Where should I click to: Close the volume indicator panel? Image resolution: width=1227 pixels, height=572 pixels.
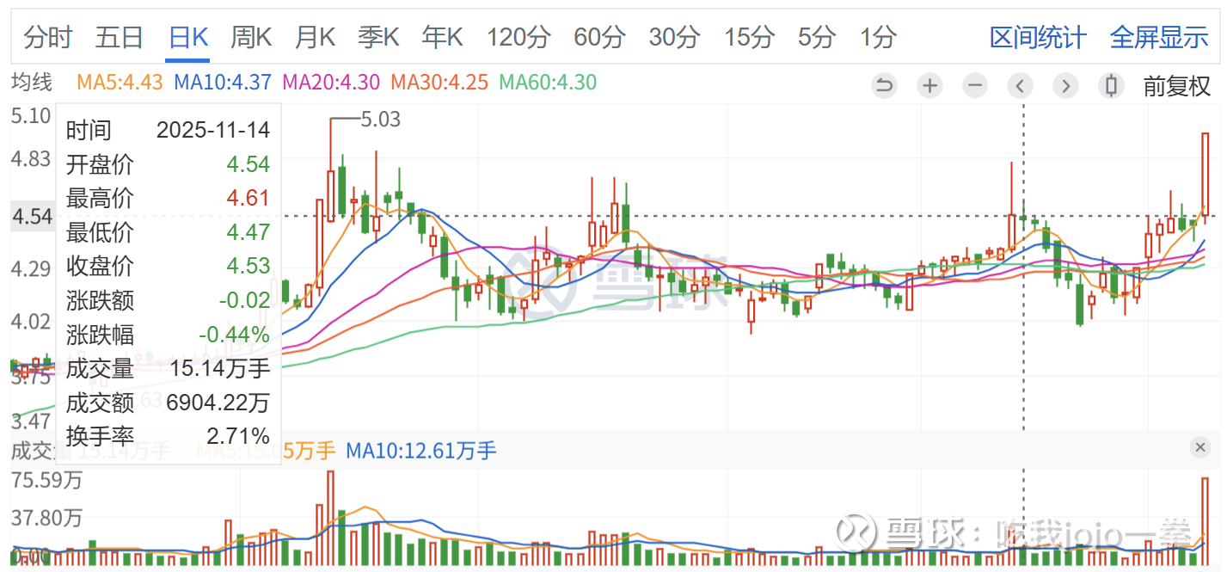(x=1200, y=446)
